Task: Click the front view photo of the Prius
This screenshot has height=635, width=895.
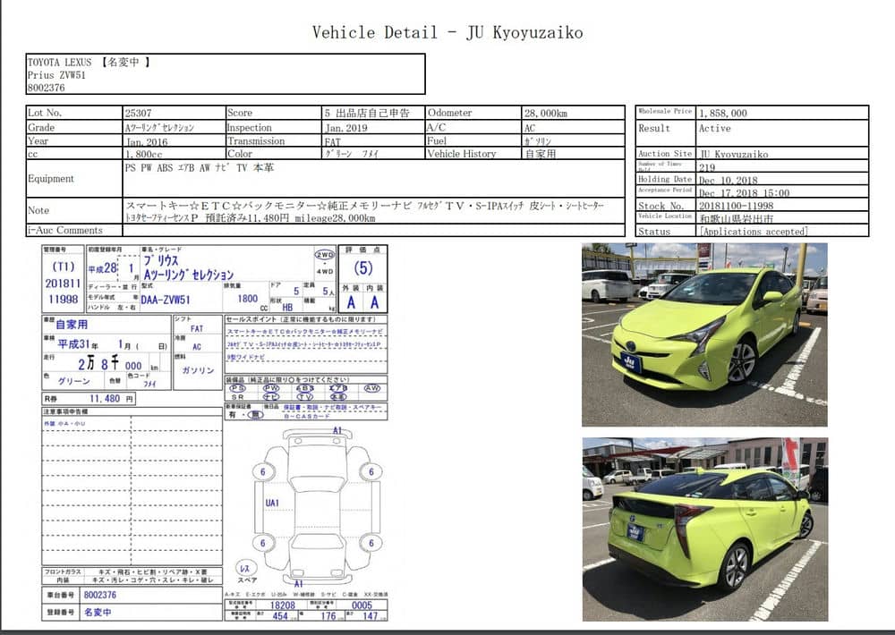Action: click(704, 334)
